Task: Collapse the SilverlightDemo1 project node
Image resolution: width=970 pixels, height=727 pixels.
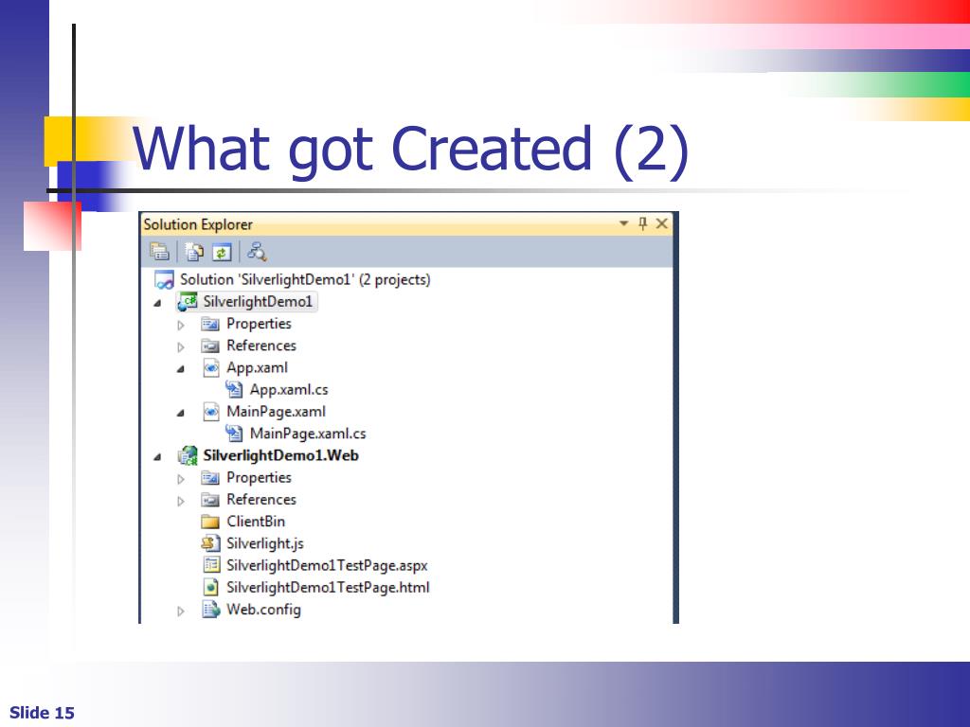Action: [x=158, y=303]
